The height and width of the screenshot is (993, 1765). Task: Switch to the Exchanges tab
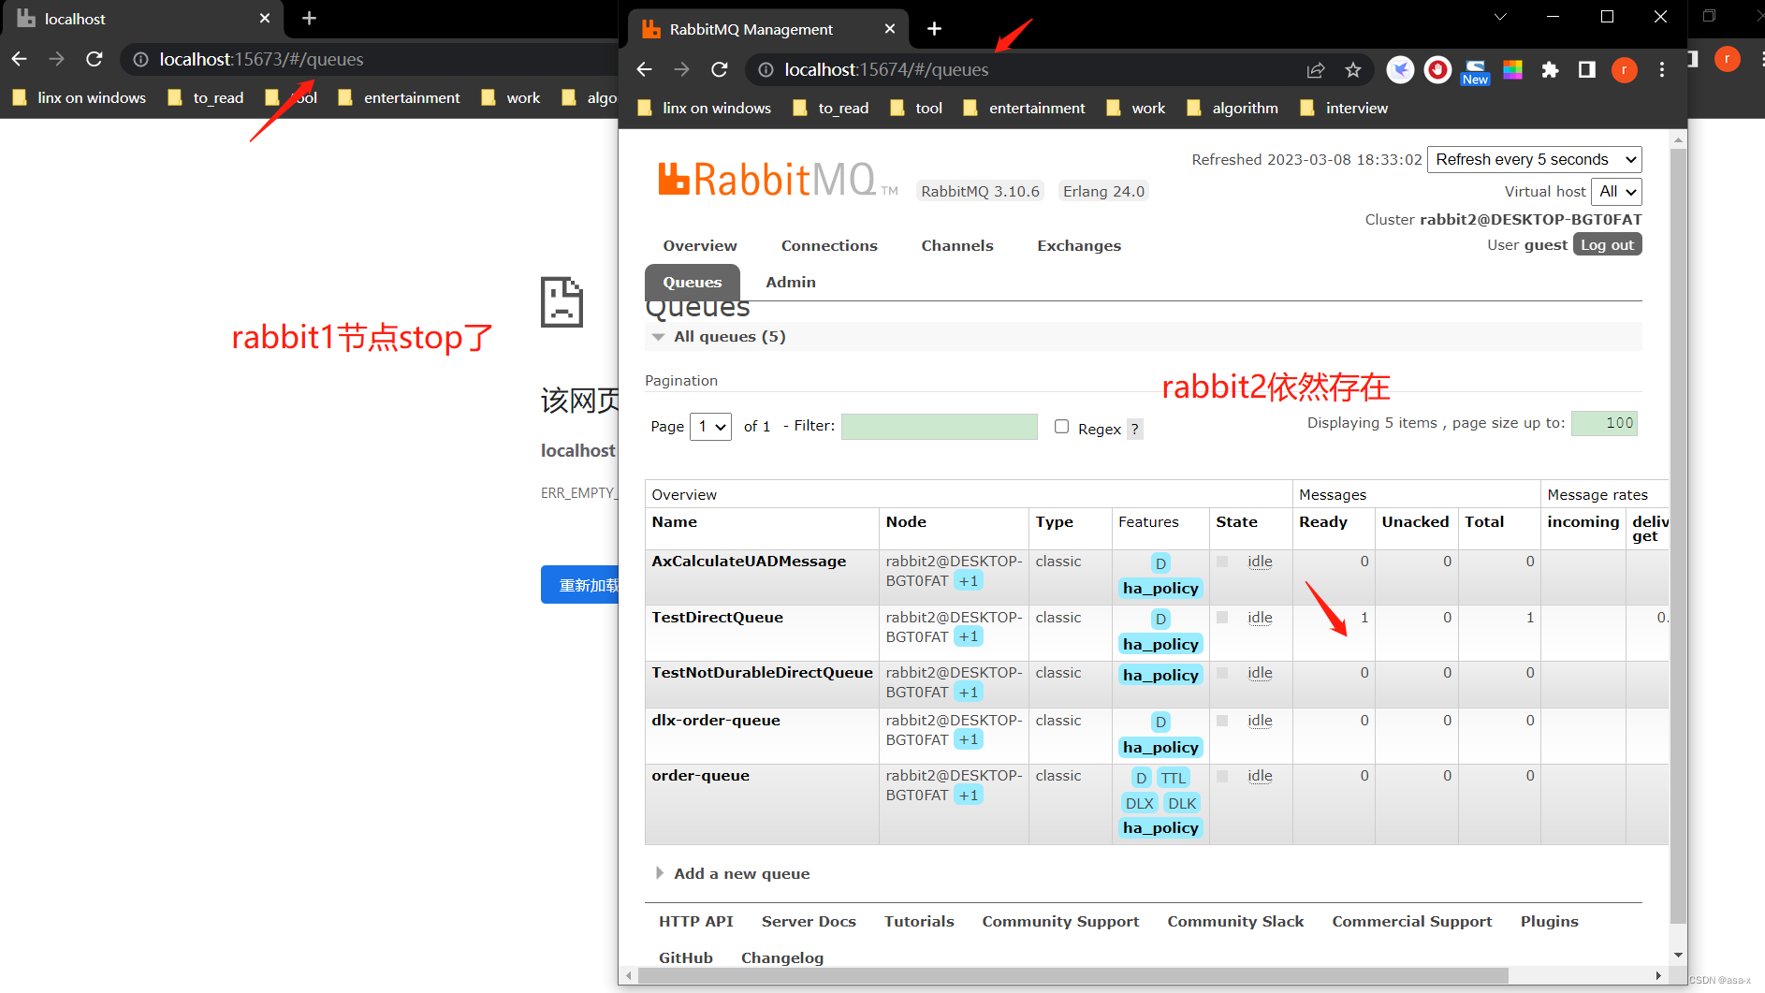click(1079, 245)
